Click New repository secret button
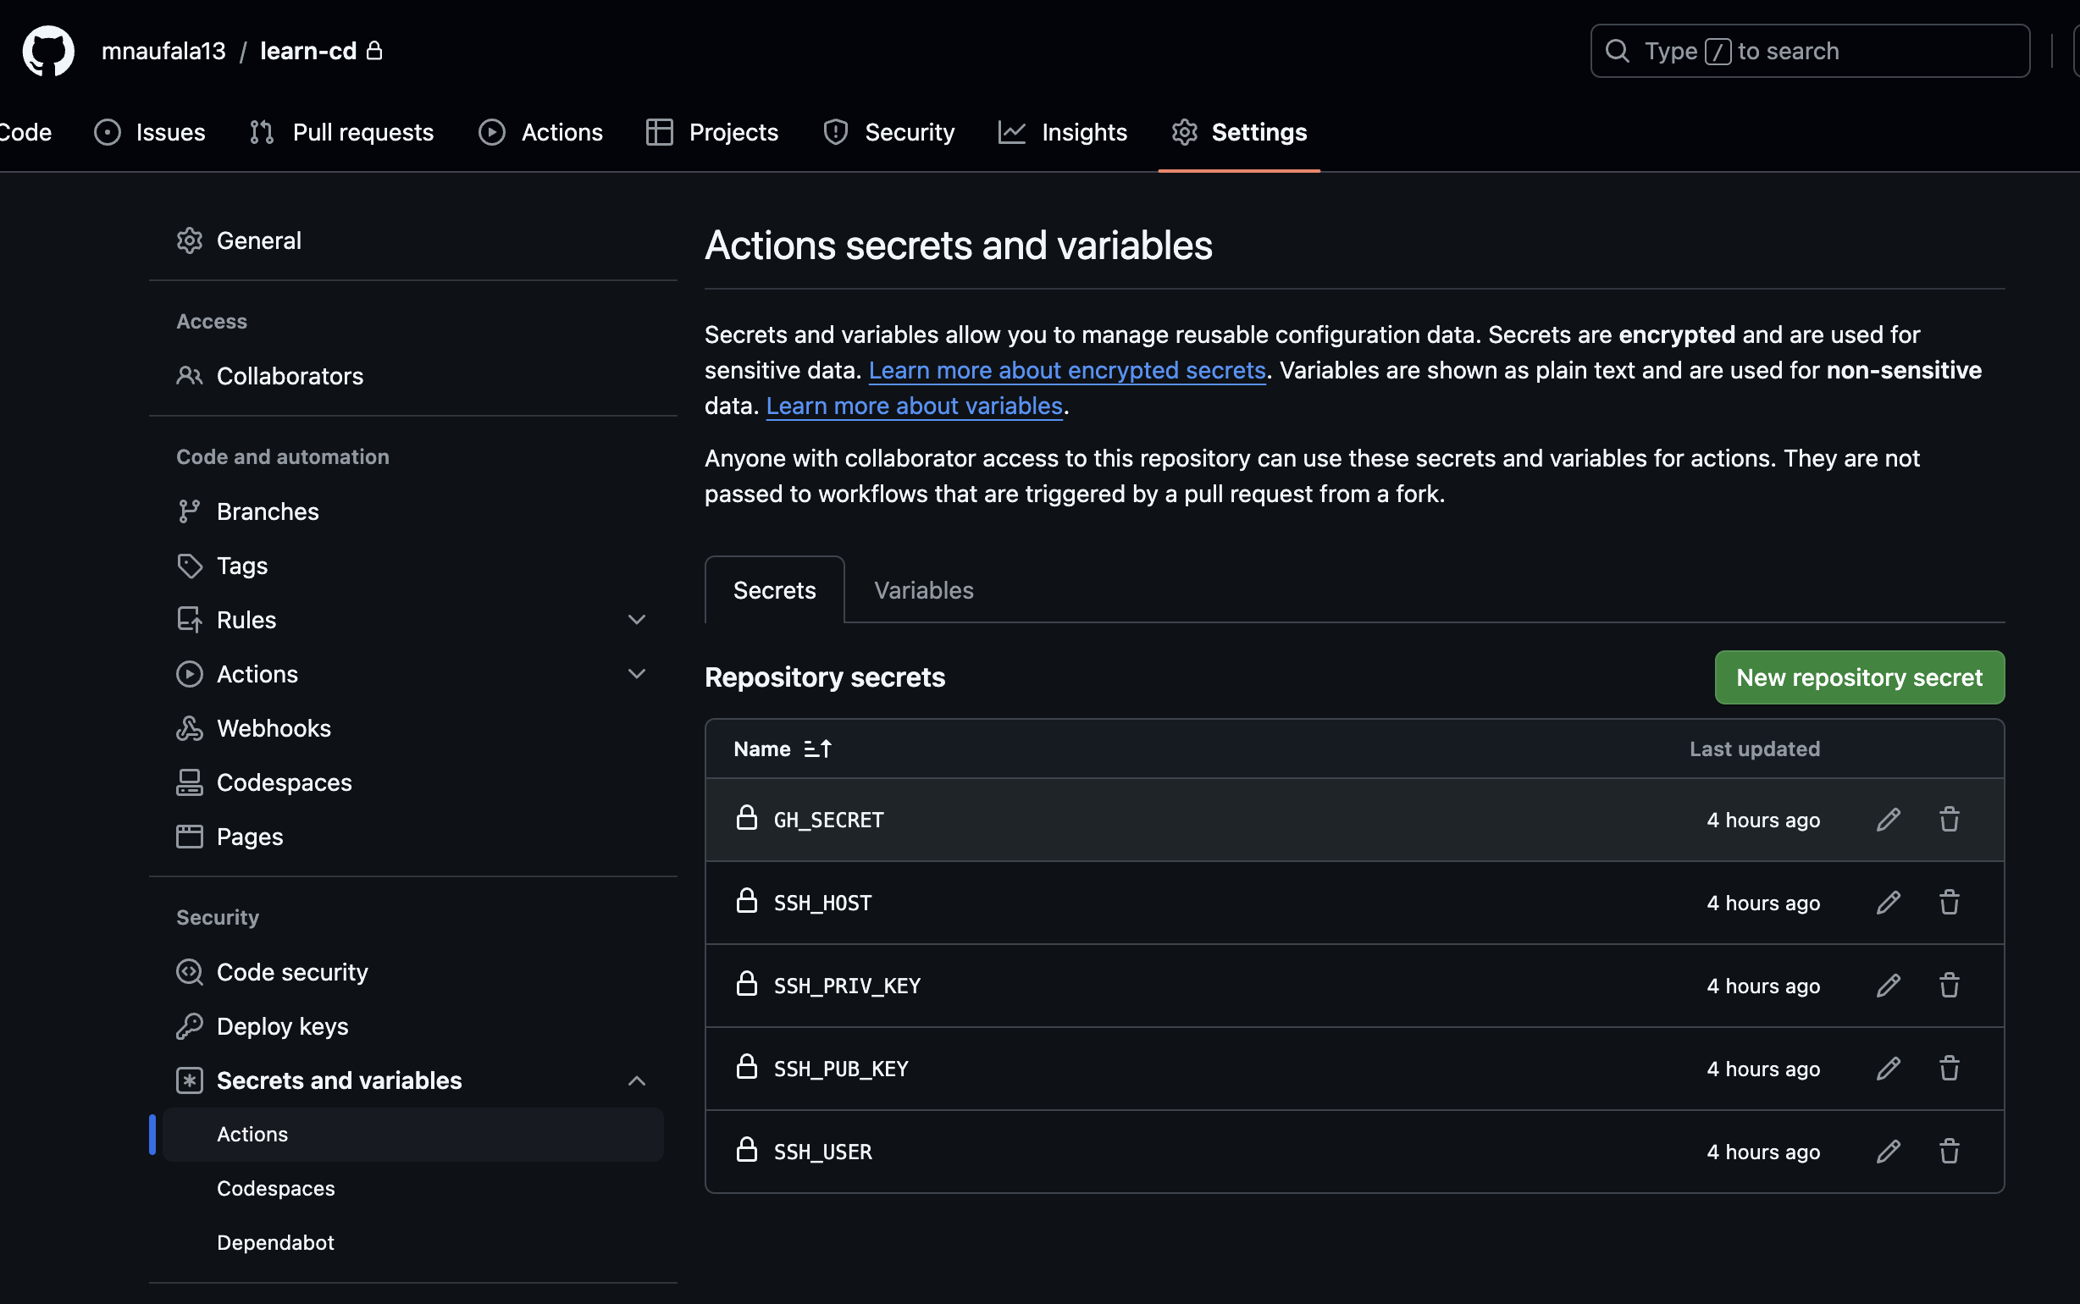Screen dimensions: 2080x1304 [x=1858, y=677]
